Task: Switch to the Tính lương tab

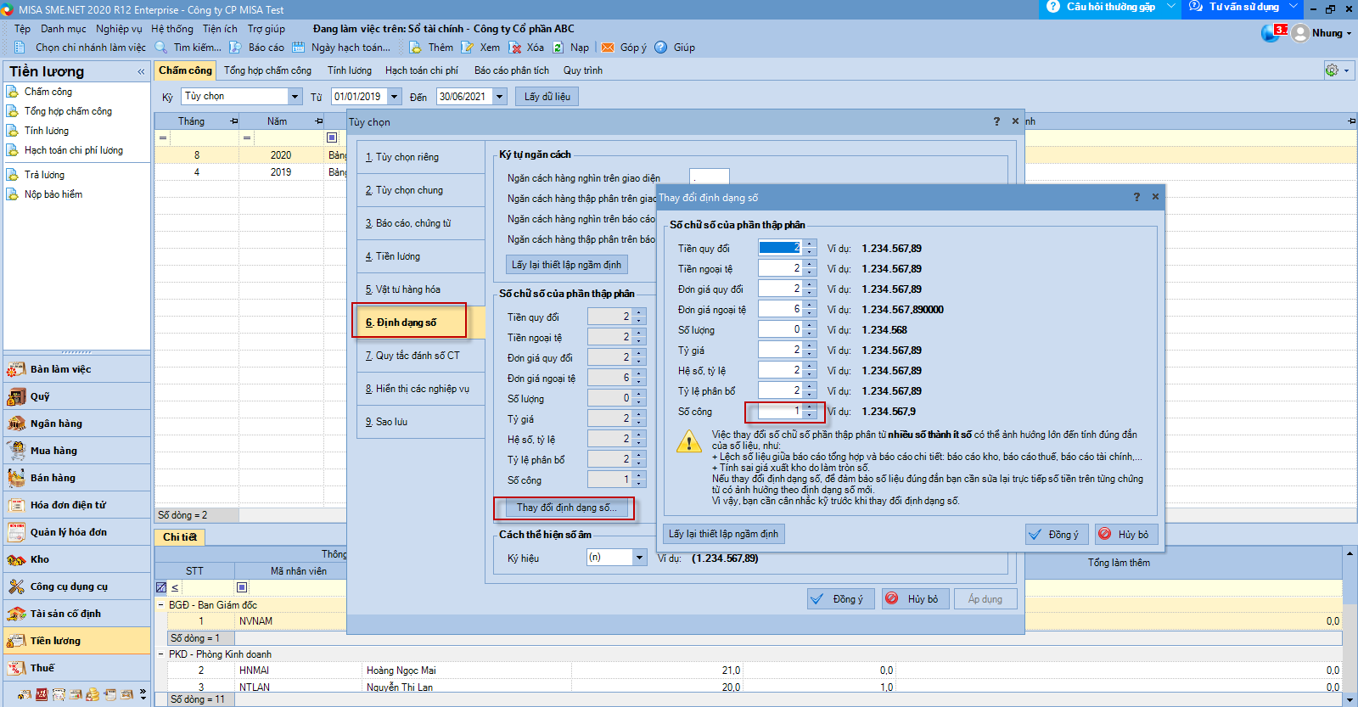Action: 350,70
